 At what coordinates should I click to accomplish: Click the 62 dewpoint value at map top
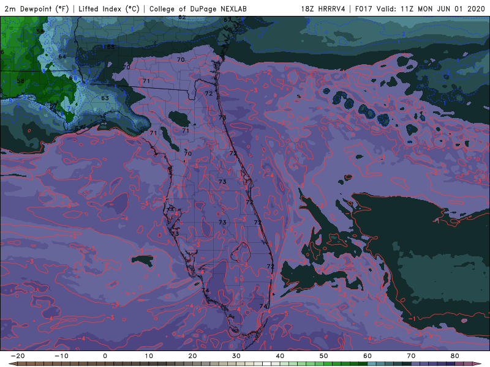coord(182,18)
